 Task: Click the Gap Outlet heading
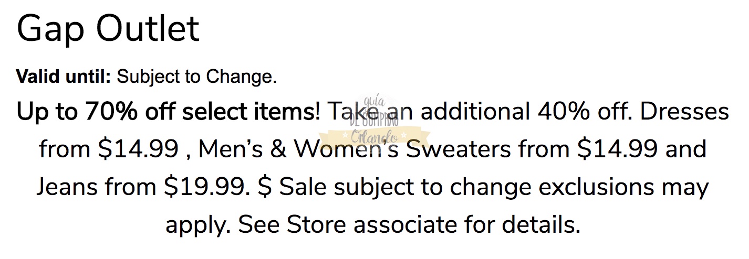108,29
